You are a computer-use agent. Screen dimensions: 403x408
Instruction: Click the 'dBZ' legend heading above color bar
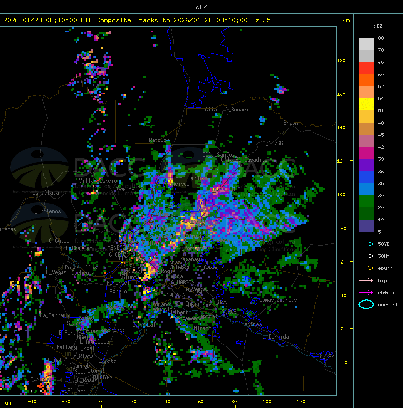[378, 26]
